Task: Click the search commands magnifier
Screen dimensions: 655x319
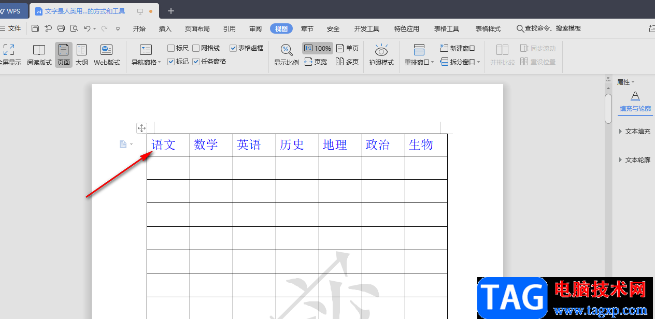Action: pyautogui.click(x=520, y=28)
